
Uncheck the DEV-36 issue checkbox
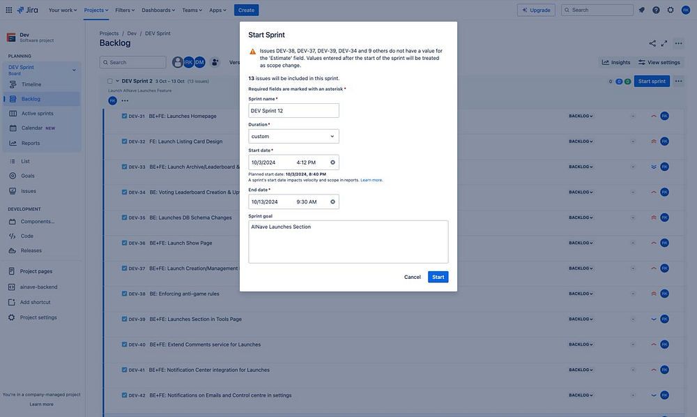click(125, 243)
